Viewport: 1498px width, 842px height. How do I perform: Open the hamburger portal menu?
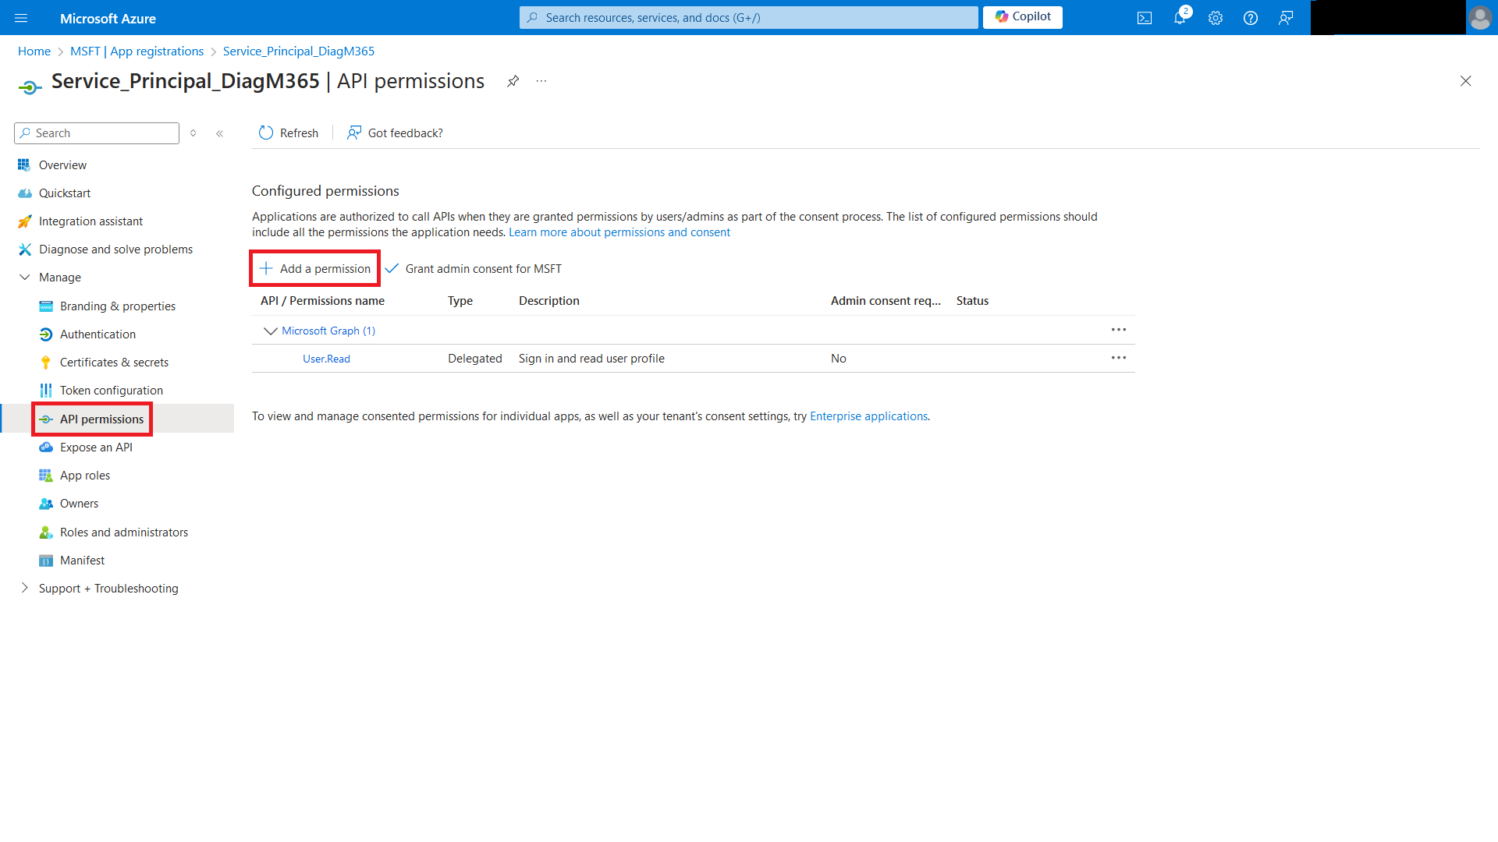click(x=21, y=18)
